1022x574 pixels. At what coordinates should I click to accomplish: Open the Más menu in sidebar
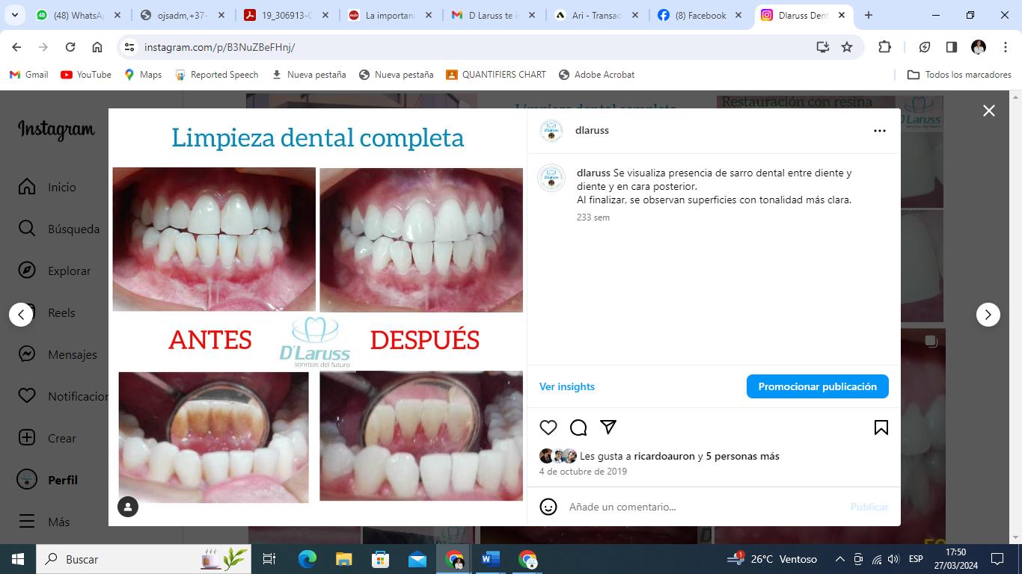pos(45,522)
